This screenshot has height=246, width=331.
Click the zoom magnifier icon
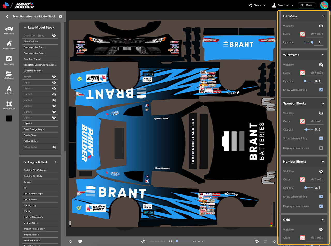click(171, 241)
